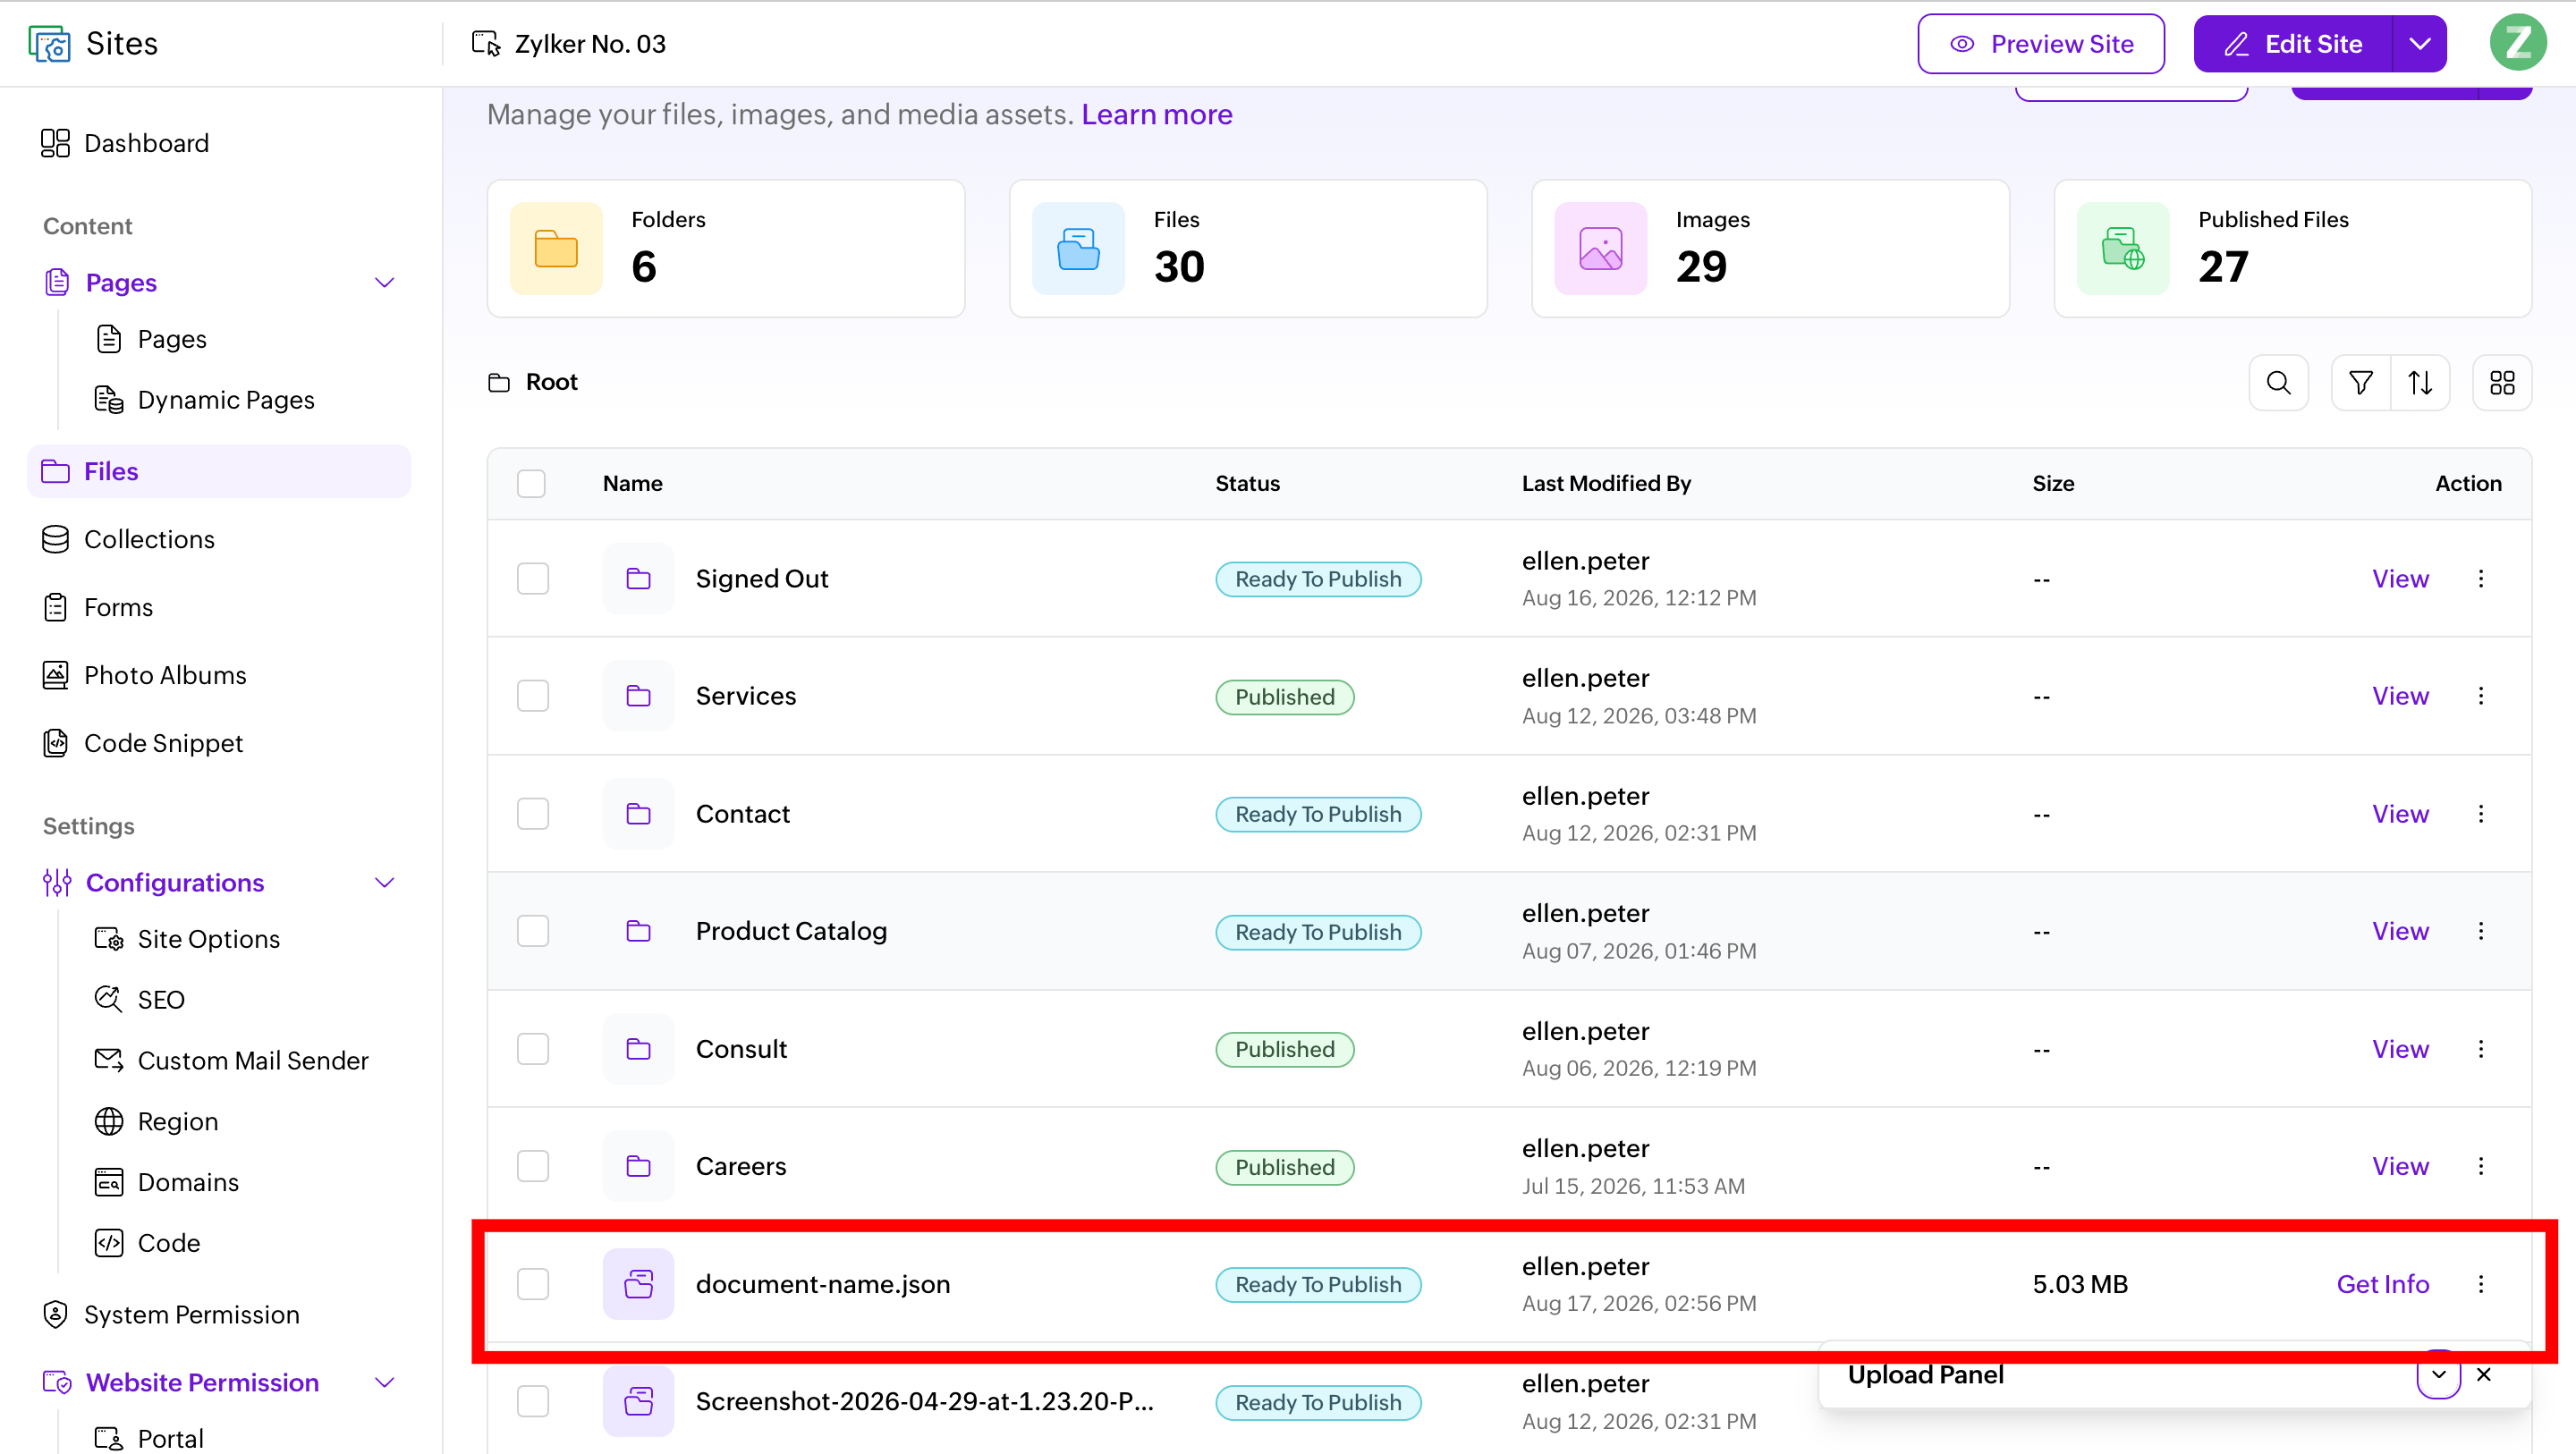Click the Edit Site button
The height and width of the screenshot is (1454, 2576).
tap(2292, 43)
